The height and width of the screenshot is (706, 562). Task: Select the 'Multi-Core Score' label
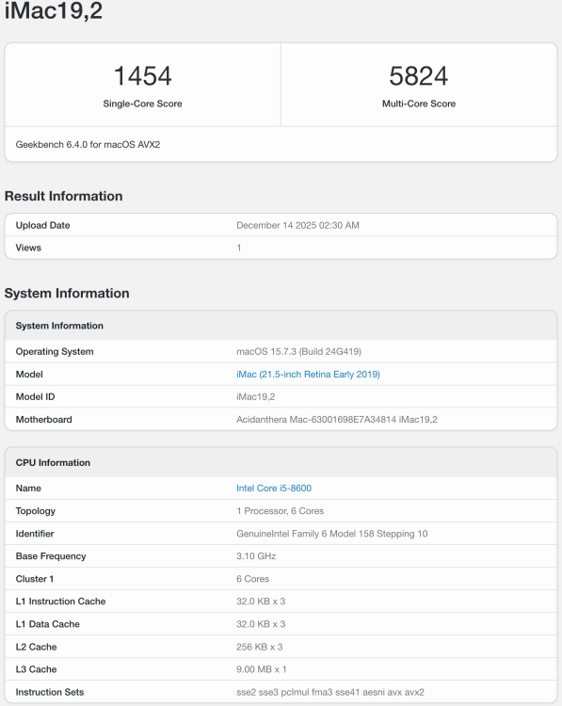419,104
